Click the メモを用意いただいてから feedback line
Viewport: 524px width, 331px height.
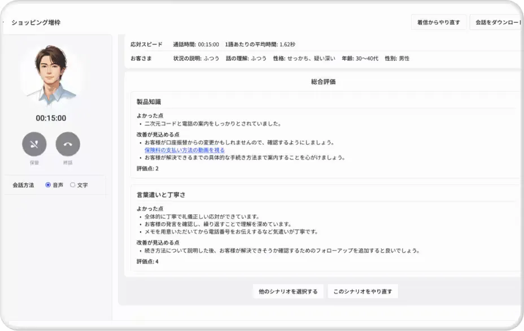(x=232, y=232)
